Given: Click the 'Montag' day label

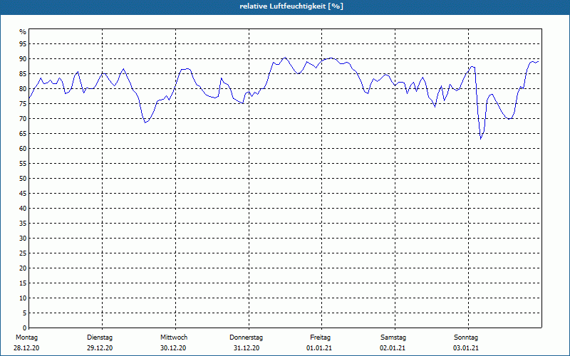Looking at the screenshot, I should (x=26, y=337).
